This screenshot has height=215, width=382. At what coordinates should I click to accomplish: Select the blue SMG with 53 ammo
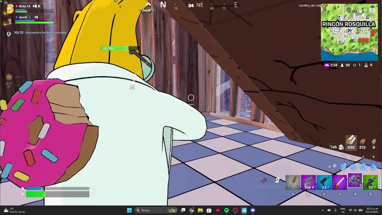pyautogui.click(x=324, y=182)
